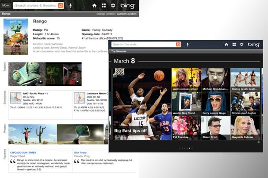Tap the home icon in the movies window
This screenshot has width=268, height=178.
point(94,6)
